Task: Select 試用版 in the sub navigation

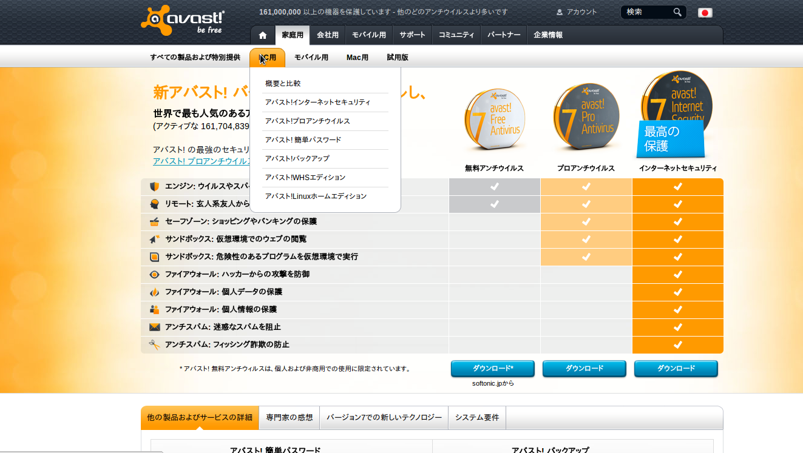Action: tap(398, 58)
